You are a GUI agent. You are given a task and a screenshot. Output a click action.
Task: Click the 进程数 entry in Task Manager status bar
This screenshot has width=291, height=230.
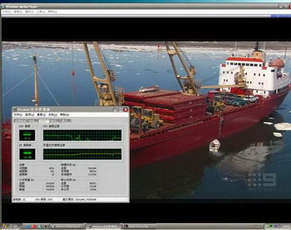coord(19,200)
